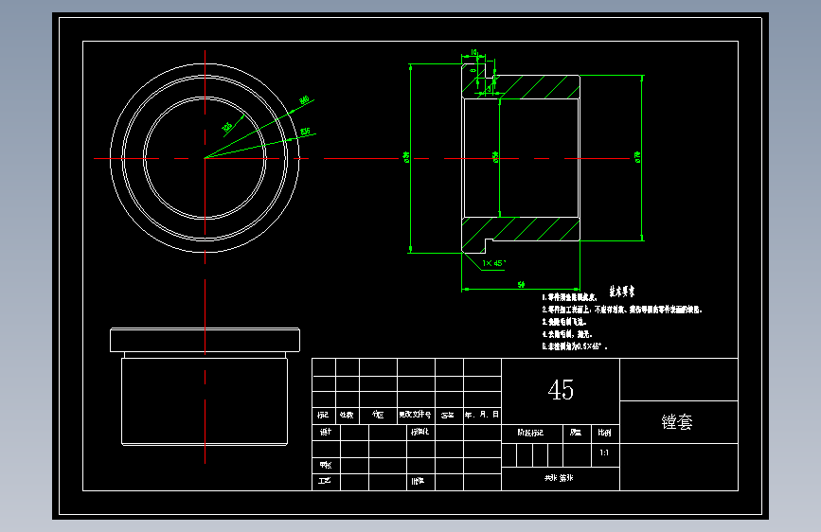Viewport: 821px width, 532px height.
Task: Click the chamfer annotation "1×45°"
Action: tap(494, 263)
